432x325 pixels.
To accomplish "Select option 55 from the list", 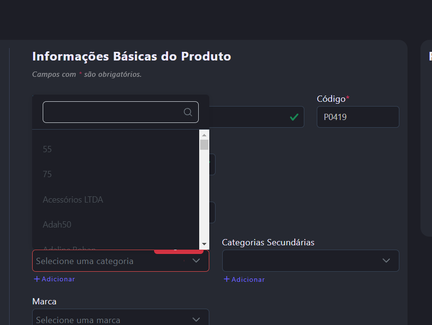I will click(x=47, y=149).
